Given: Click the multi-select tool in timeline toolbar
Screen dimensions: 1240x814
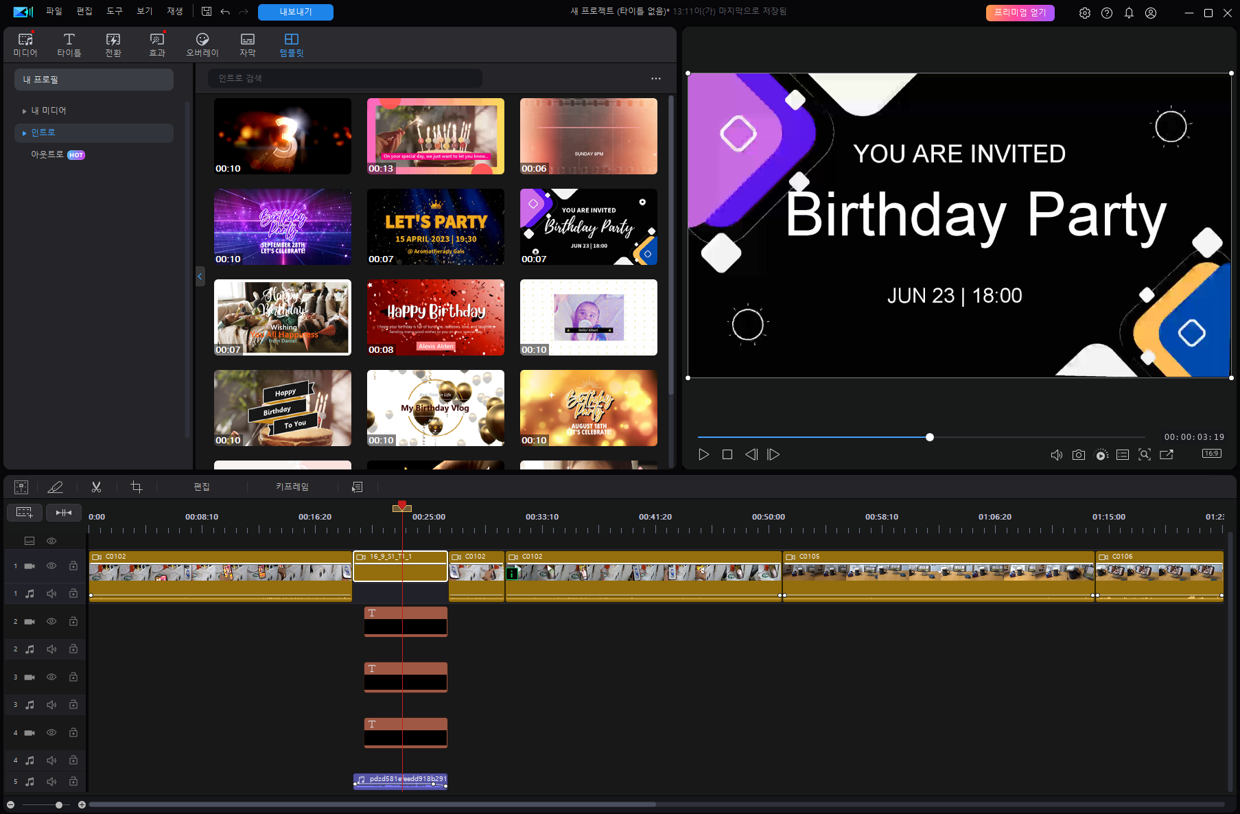Looking at the screenshot, I should click(21, 487).
